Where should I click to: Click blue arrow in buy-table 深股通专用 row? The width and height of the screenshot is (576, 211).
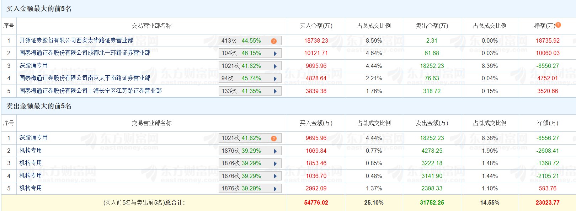275,66
